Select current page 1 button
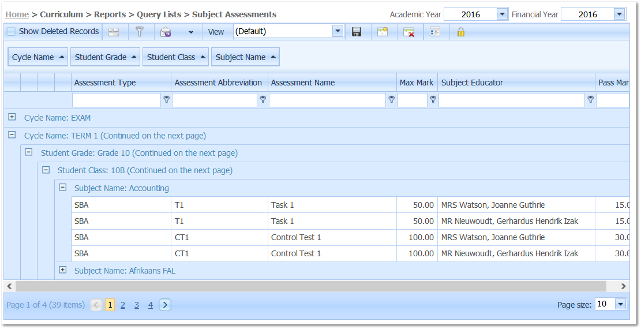 coord(110,305)
